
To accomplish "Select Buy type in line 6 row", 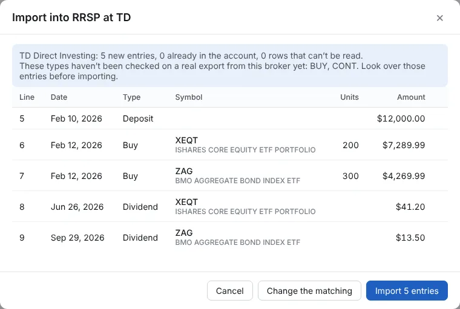I will pos(130,145).
